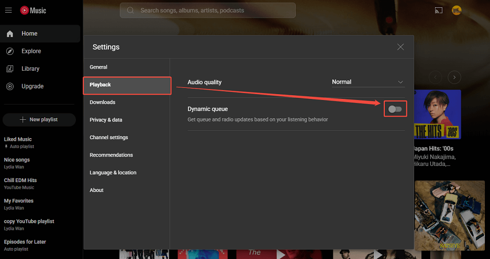Image resolution: width=490 pixels, height=259 pixels.
Task: Toggle the Dynamic queue switch
Action: tap(395, 109)
